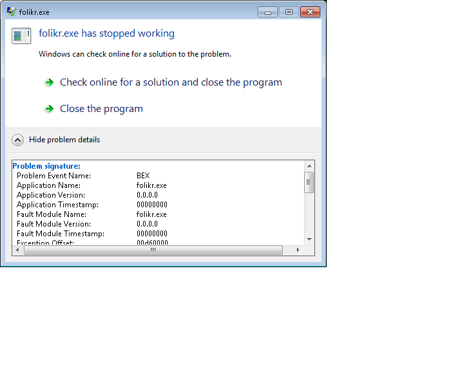
Task: Collapse details with Hide problem details chevron
Action: click(x=17, y=140)
